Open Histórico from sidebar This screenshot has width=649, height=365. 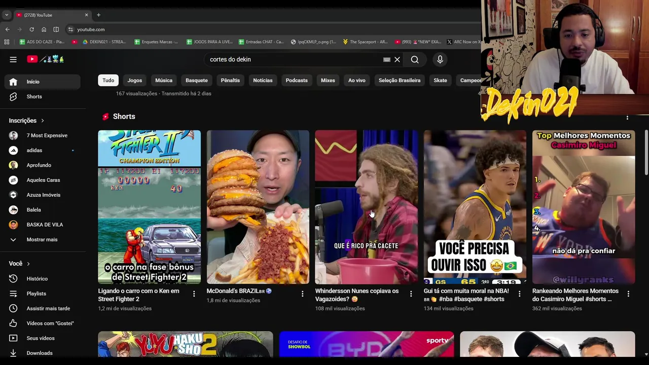43,278
